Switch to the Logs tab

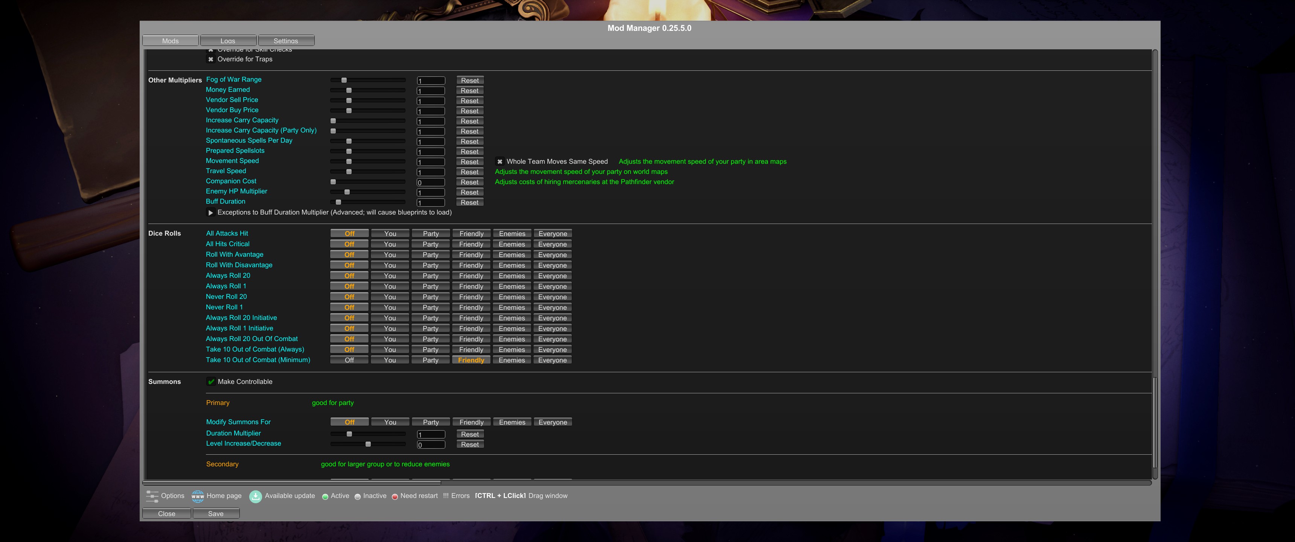point(228,41)
